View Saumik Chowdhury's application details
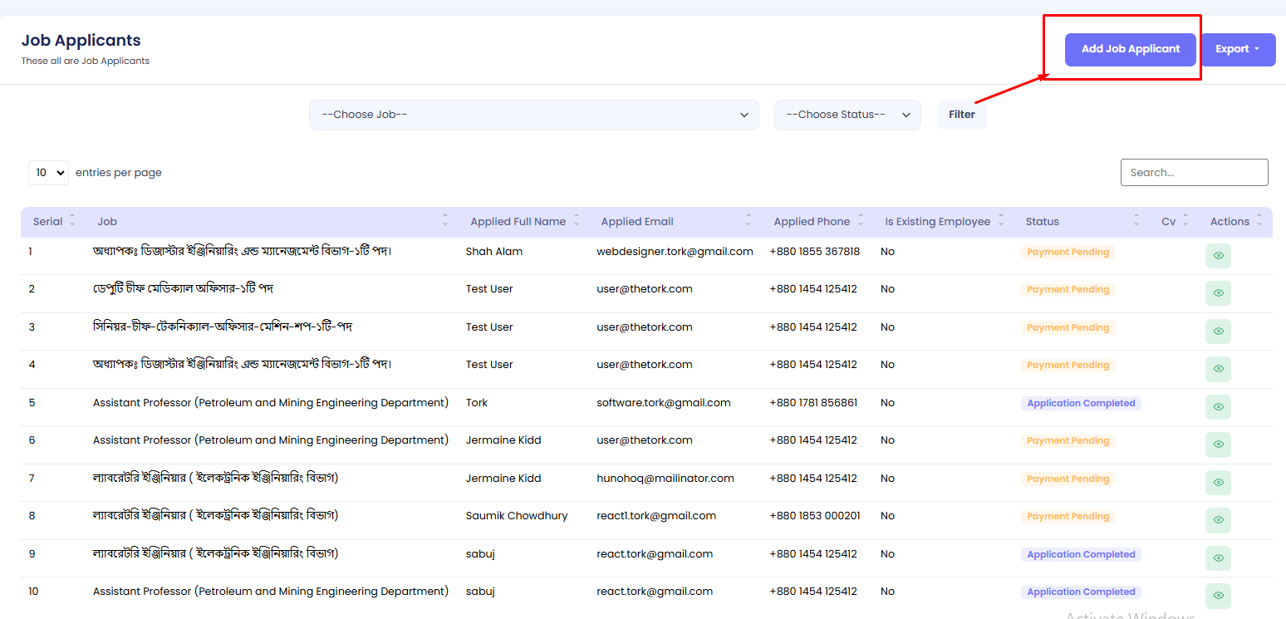This screenshot has height=619, width=1286. coord(1218,520)
